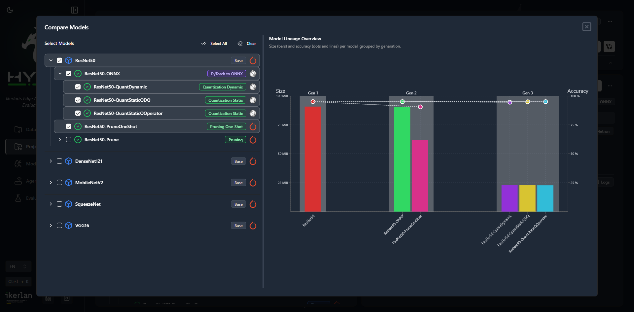Click the PyTorch icon on SqueezeNet row

pos(253,204)
